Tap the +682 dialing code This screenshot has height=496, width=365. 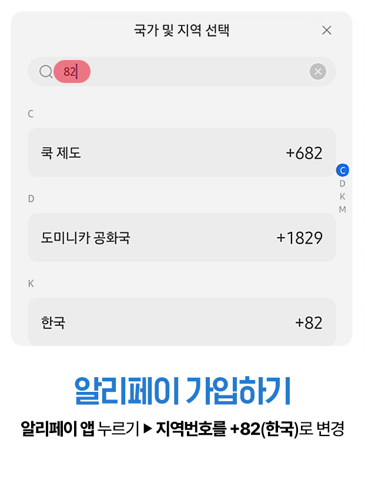(304, 154)
